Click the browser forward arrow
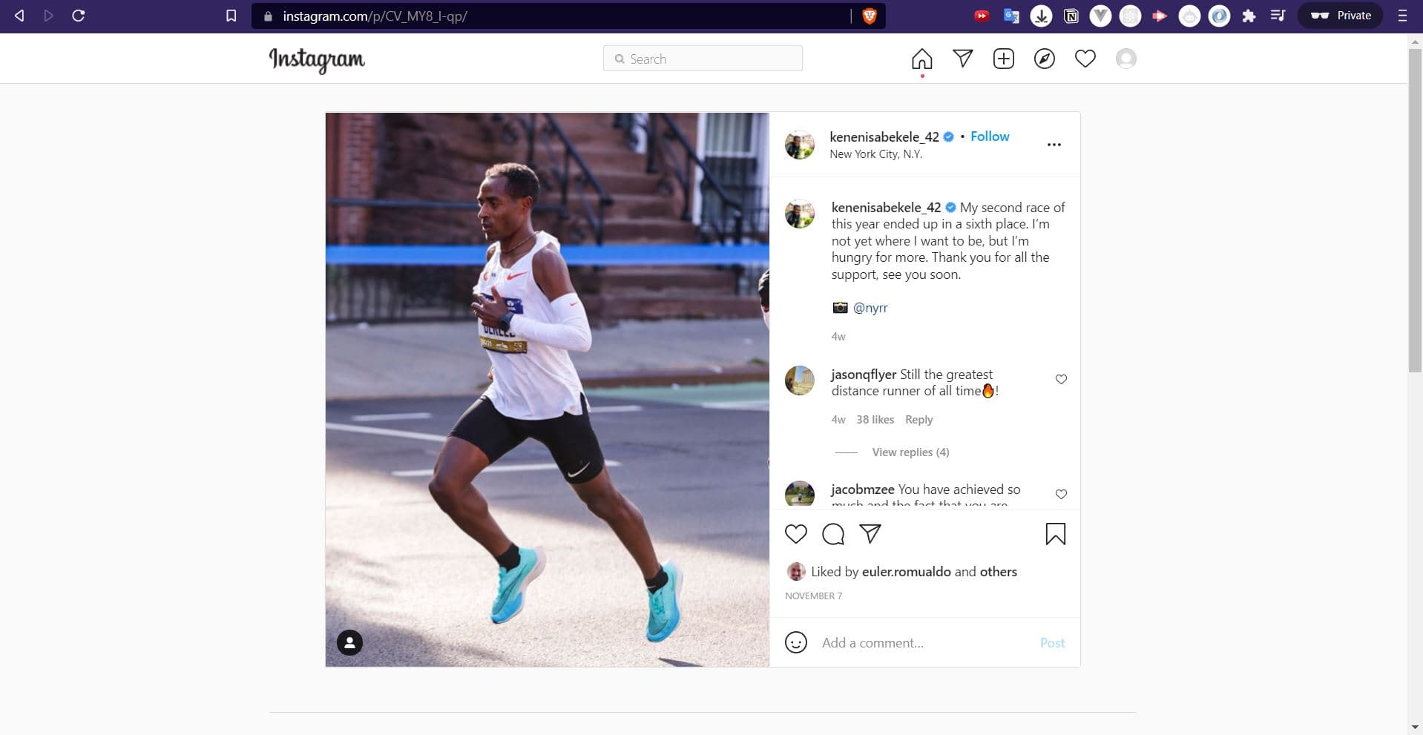The height and width of the screenshot is (735, 1423). (49, 16)
